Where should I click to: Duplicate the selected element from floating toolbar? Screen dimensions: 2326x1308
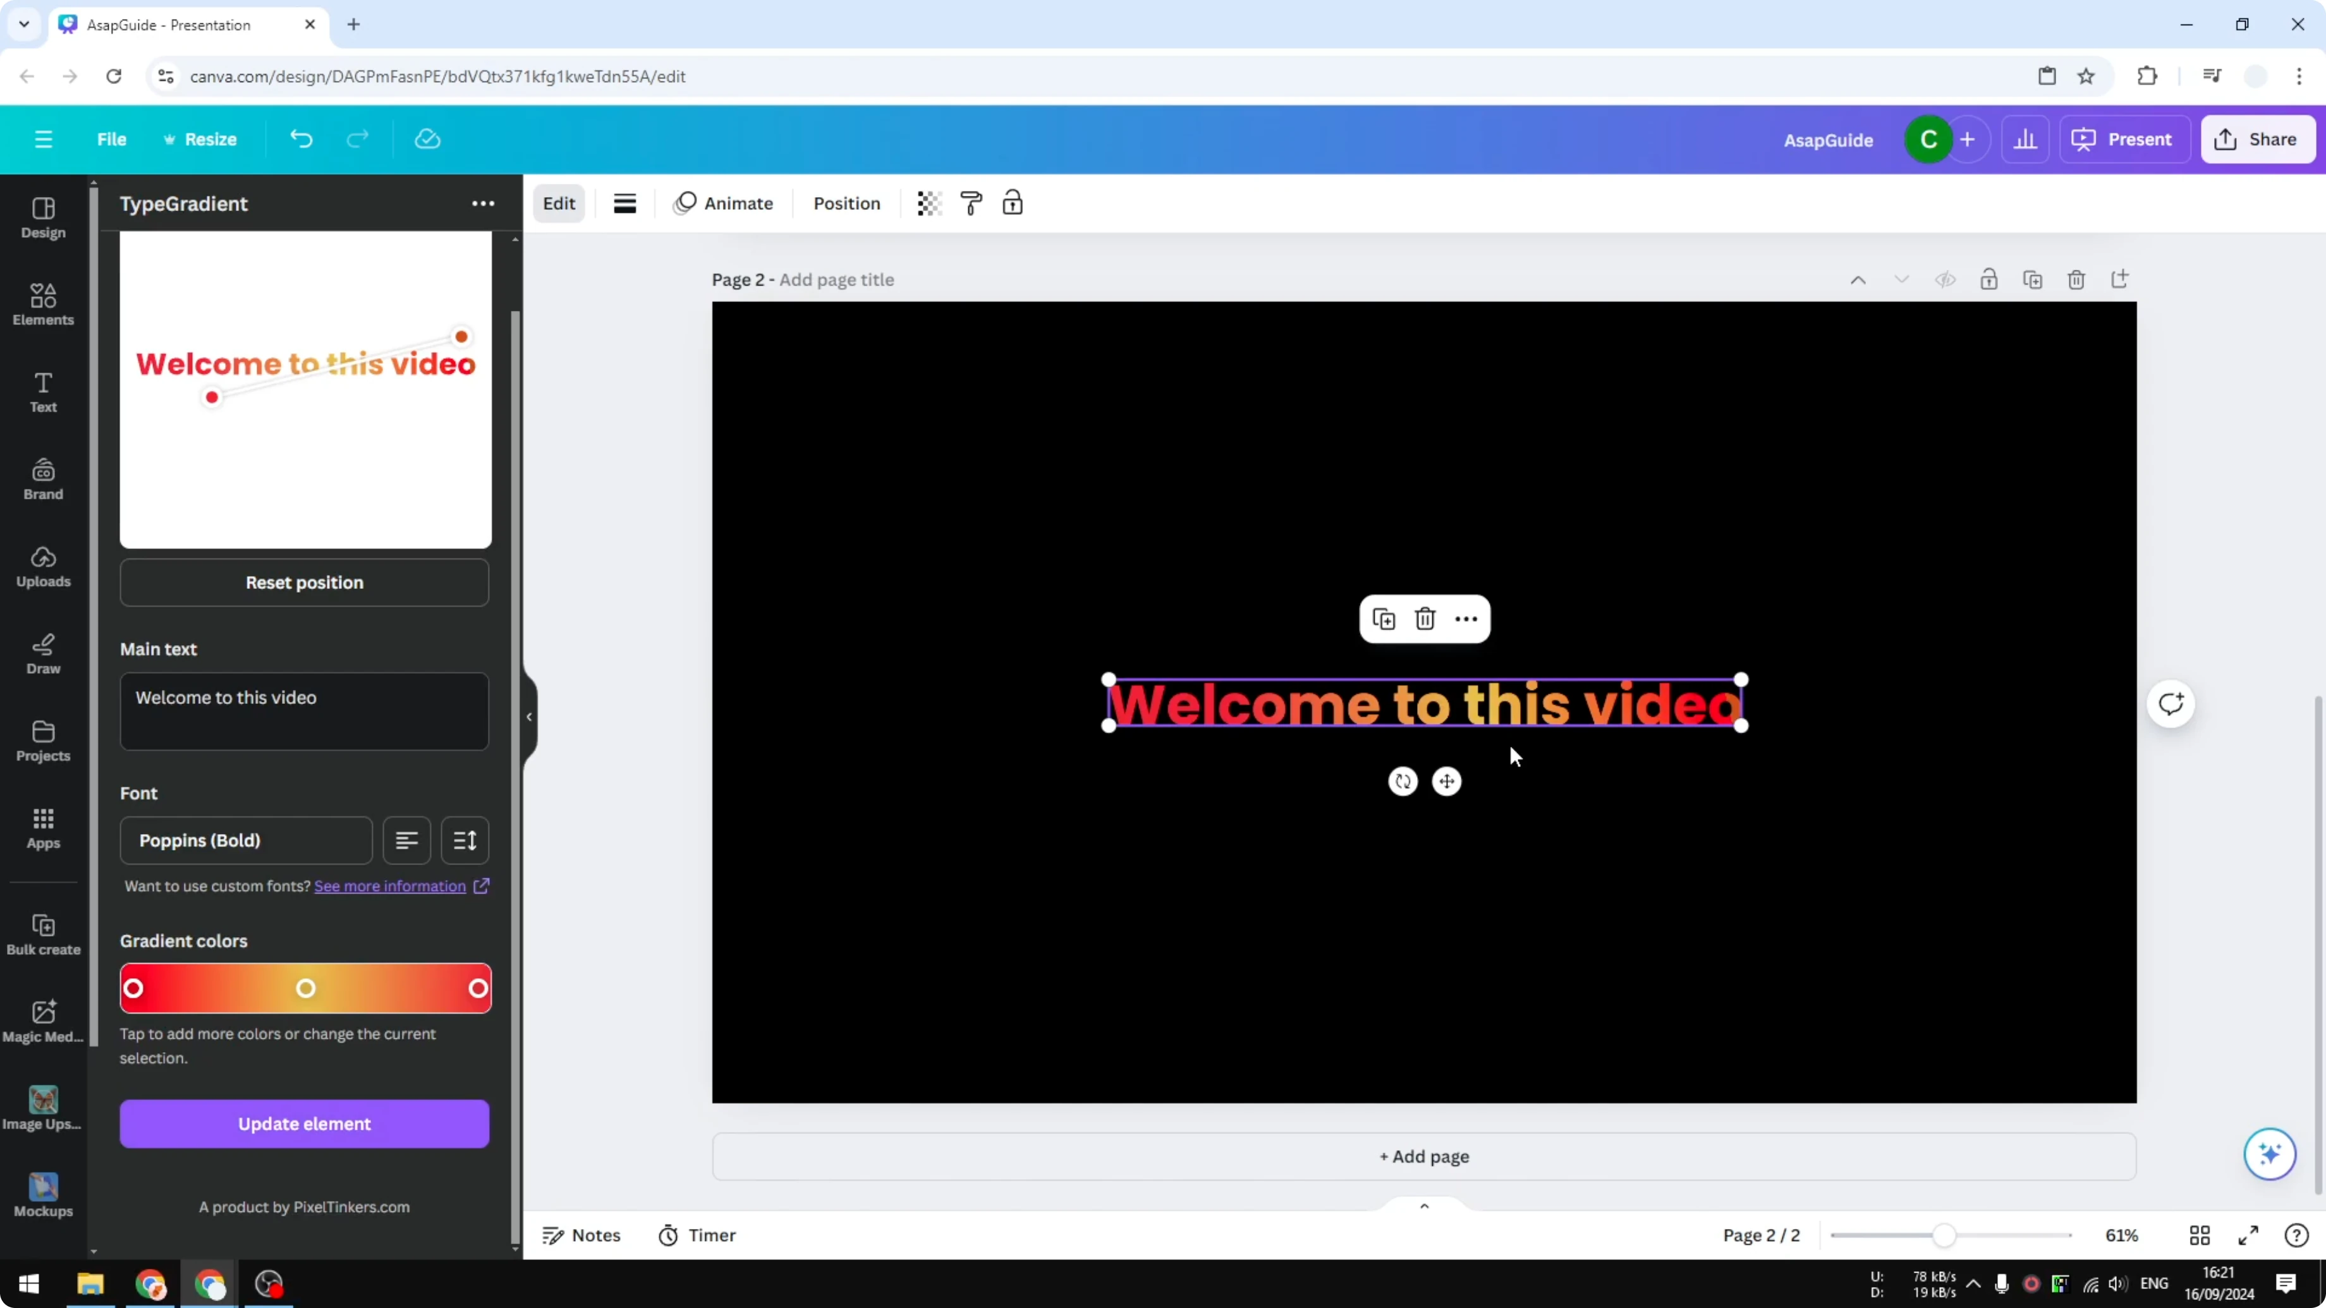(x=1384, y=619)
